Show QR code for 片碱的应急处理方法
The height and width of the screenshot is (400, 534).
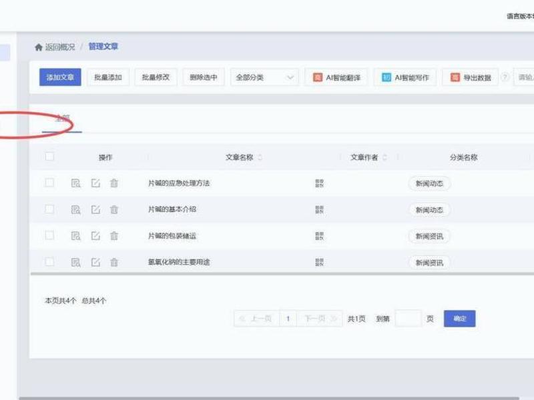[320, 183]
